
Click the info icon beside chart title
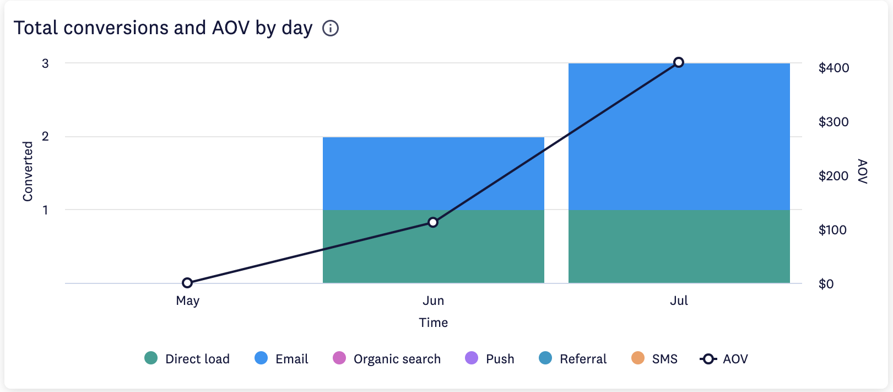331,28
